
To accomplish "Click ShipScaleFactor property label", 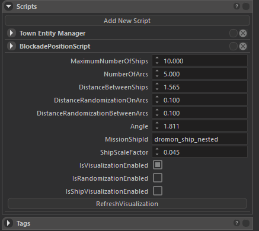I will (124, 152).
